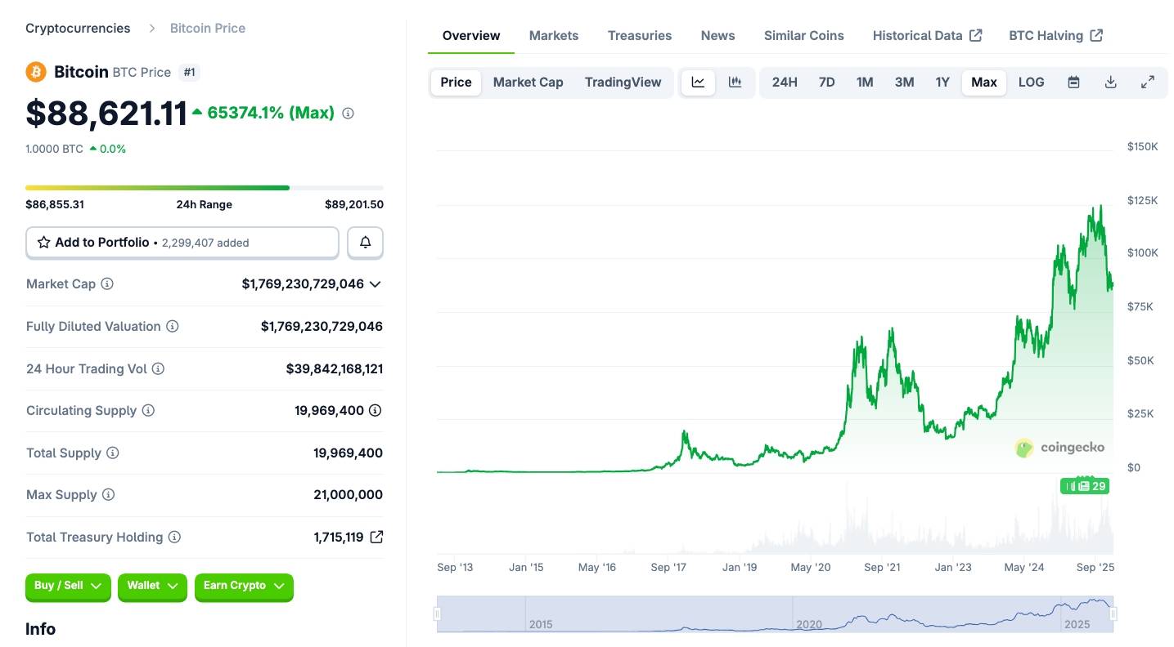Screen dimensions: 1174x647
Task: Click Add to Portfolio button
Action: pyautogui.click(x=182, y=243)
